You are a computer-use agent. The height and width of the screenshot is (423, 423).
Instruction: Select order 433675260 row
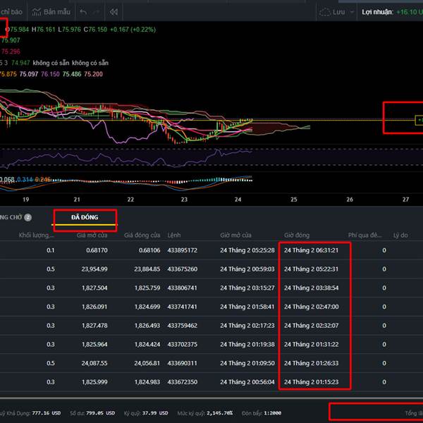pyautogui.click(x=211, y=269)
